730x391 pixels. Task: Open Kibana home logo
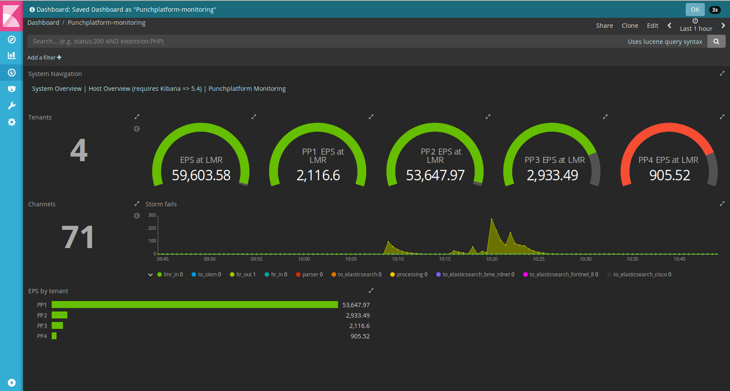pyautogui.click(x=11, y=15)
